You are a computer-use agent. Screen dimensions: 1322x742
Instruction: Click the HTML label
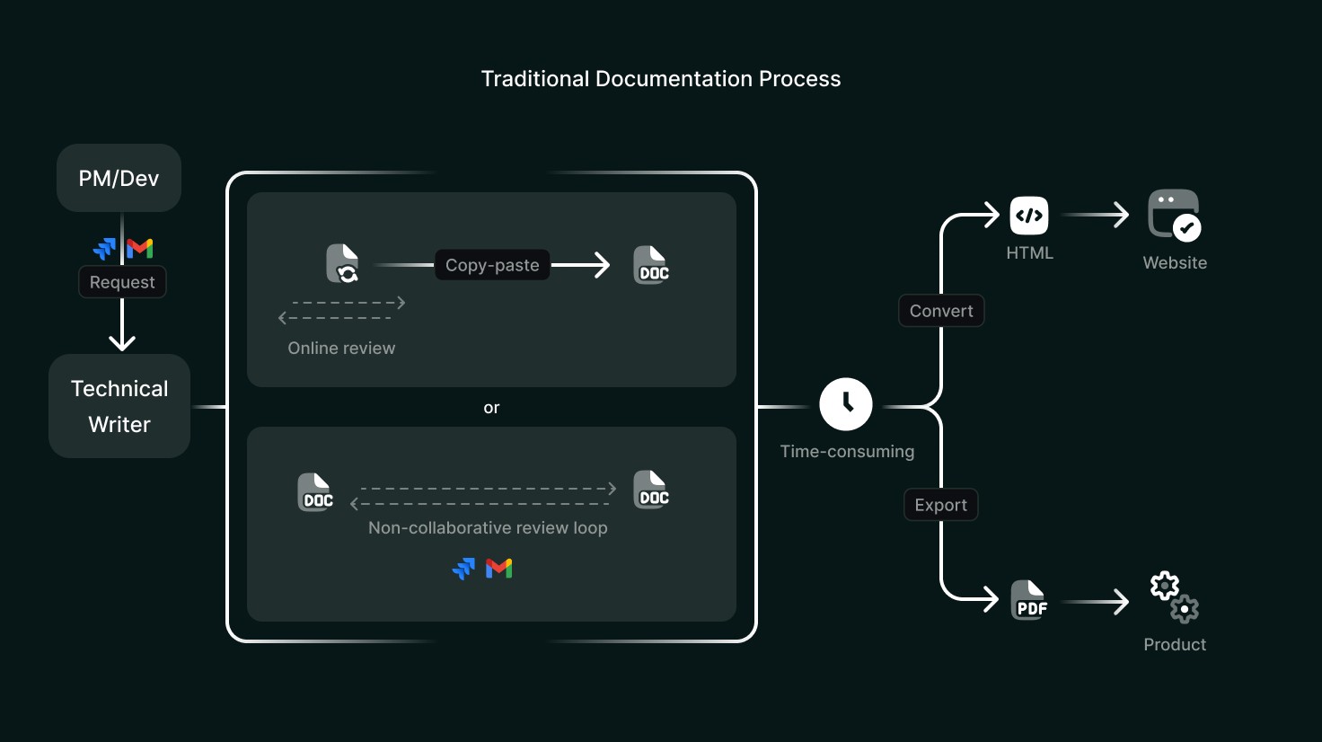(1029, 253)
